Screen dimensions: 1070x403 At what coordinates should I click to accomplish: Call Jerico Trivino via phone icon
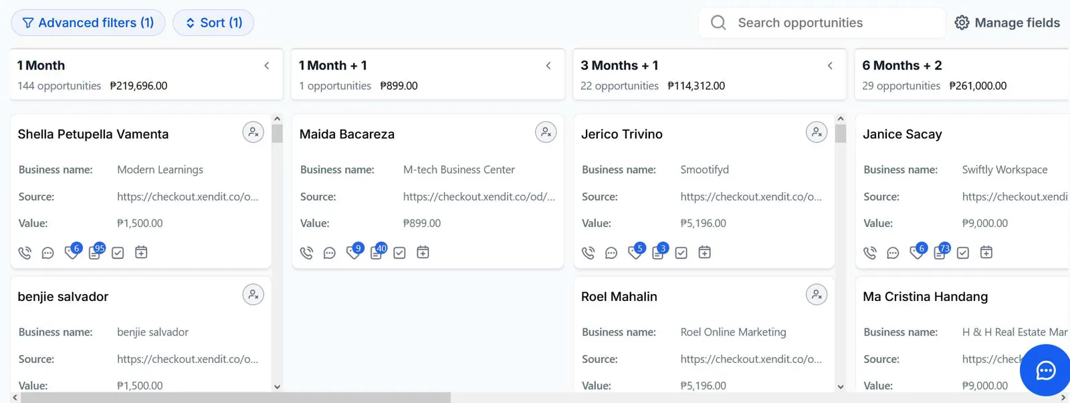pos(588,253)
